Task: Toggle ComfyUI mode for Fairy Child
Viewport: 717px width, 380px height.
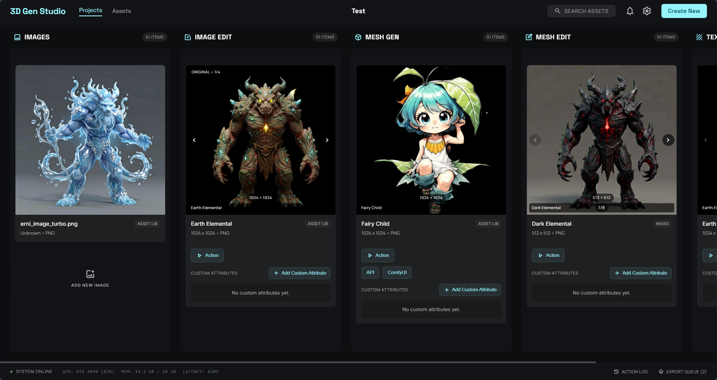Action: 397,272
